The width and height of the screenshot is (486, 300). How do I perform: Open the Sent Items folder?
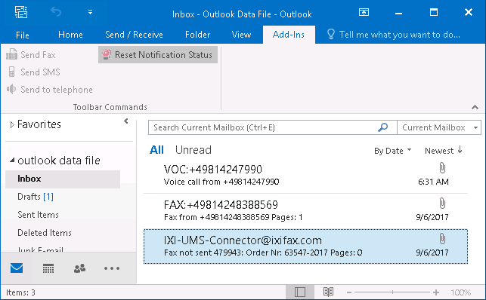point(38,215)
